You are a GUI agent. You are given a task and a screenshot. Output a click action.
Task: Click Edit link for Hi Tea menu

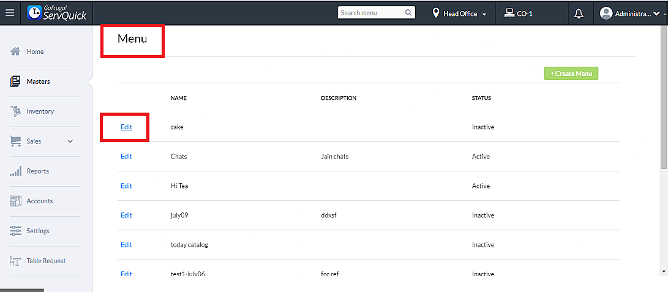(126, 185)
